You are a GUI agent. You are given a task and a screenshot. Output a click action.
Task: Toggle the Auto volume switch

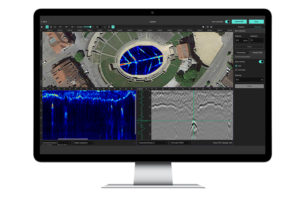click(261, 62)
